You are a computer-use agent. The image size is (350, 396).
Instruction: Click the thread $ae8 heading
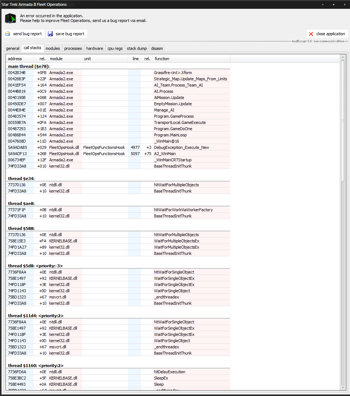click(x=22, y=203)
